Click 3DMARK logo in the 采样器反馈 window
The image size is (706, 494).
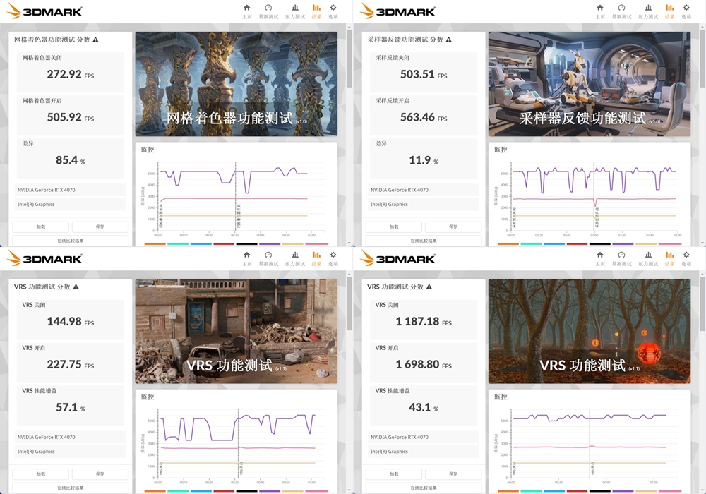397,11
